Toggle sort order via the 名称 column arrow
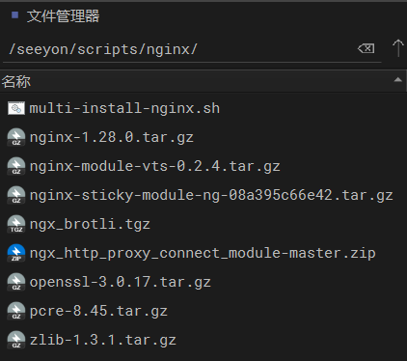The width and height of the screenshot is (407, 361). [398, 80]
